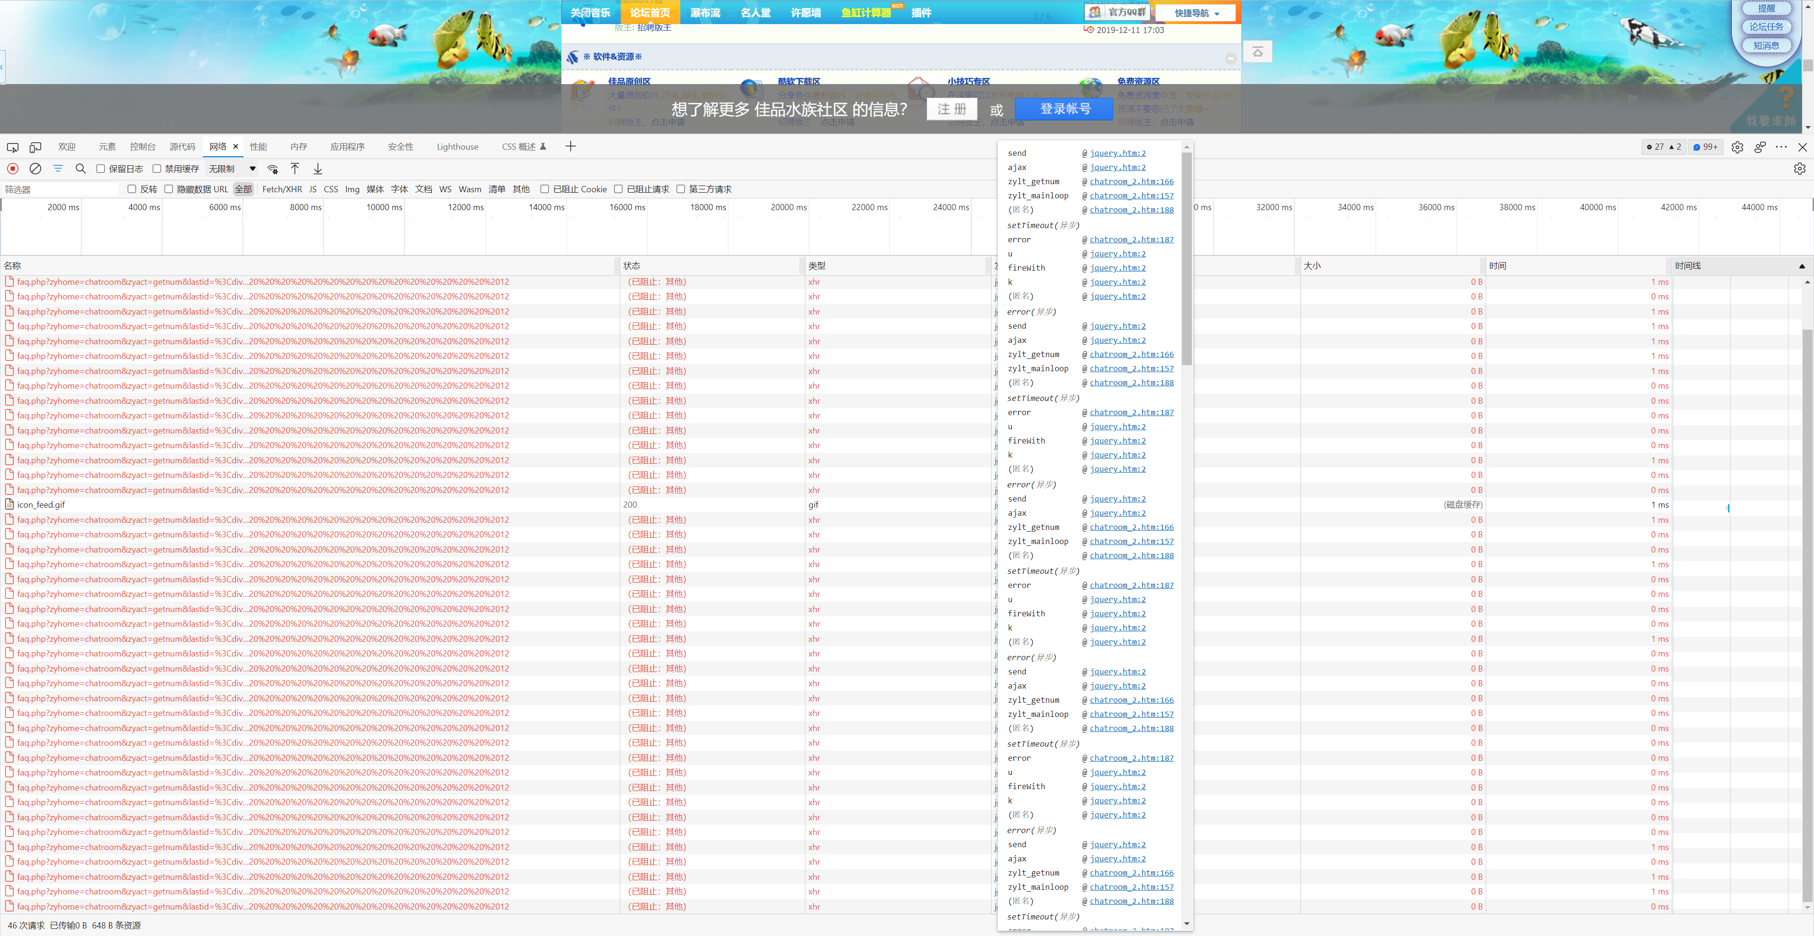The image size is (1814, 936).
Task: Toggle device emulation mode icon
Action: [35, 147]
